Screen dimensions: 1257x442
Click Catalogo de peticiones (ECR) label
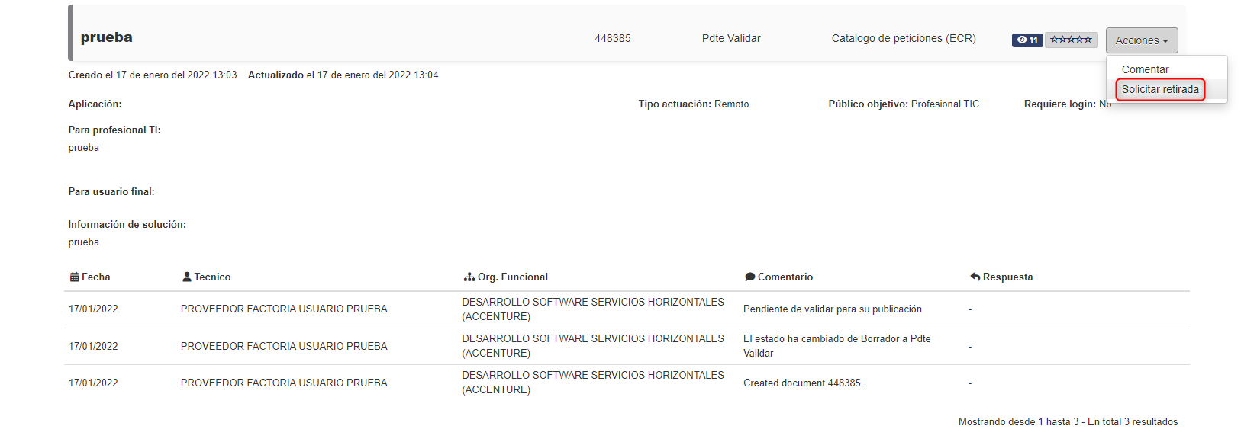[904, 38]
